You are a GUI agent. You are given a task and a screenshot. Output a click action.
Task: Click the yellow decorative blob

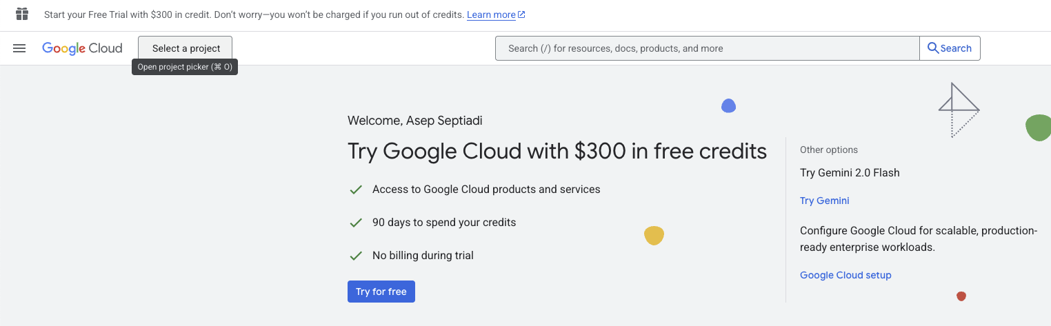click(x=654, y=236)
